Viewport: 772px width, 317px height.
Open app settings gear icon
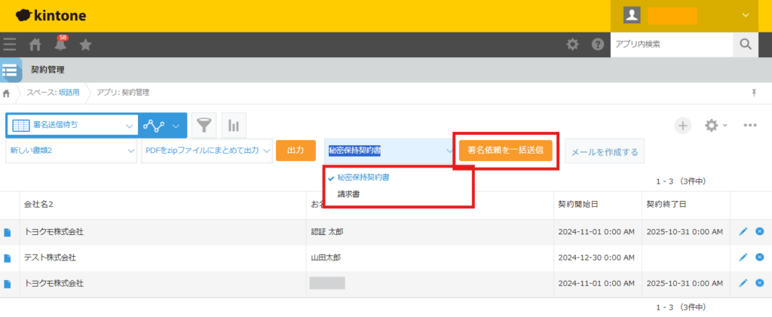[x=712, y=125]
